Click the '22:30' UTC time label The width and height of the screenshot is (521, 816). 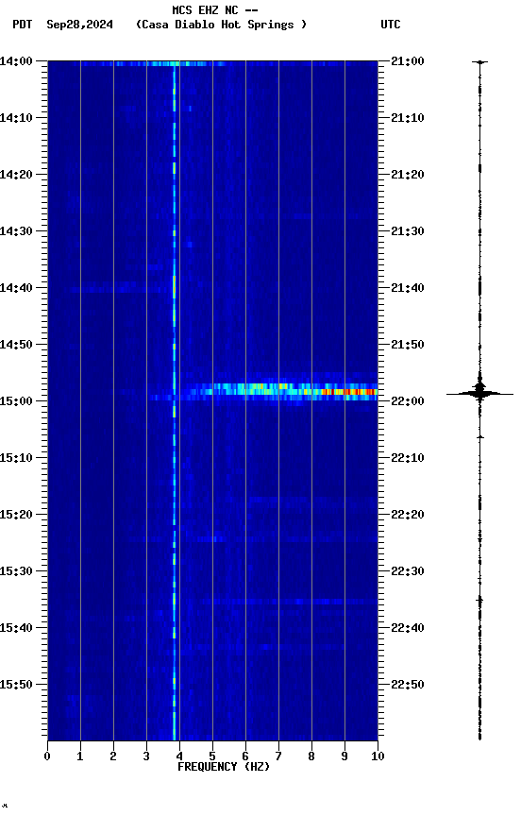(408, 571)
